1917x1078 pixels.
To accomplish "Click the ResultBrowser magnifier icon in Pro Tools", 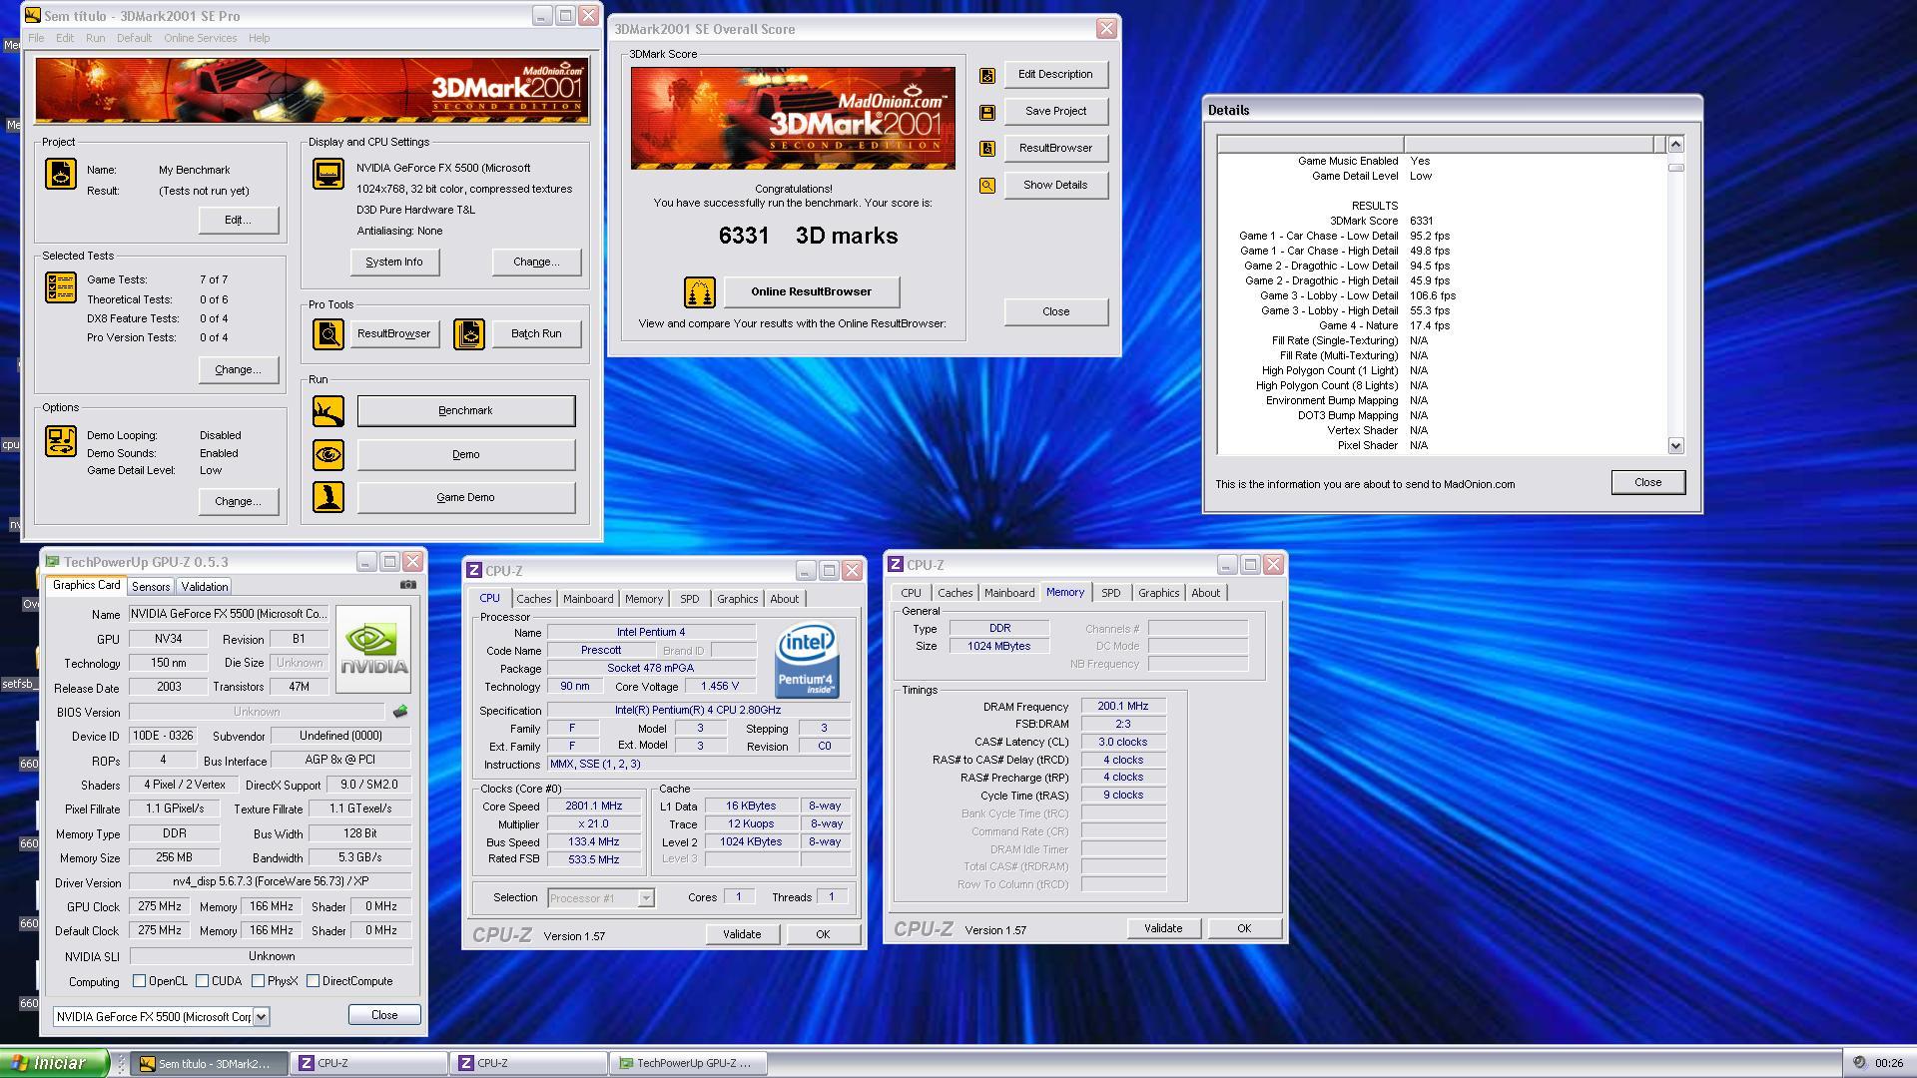I will point(327,333).
